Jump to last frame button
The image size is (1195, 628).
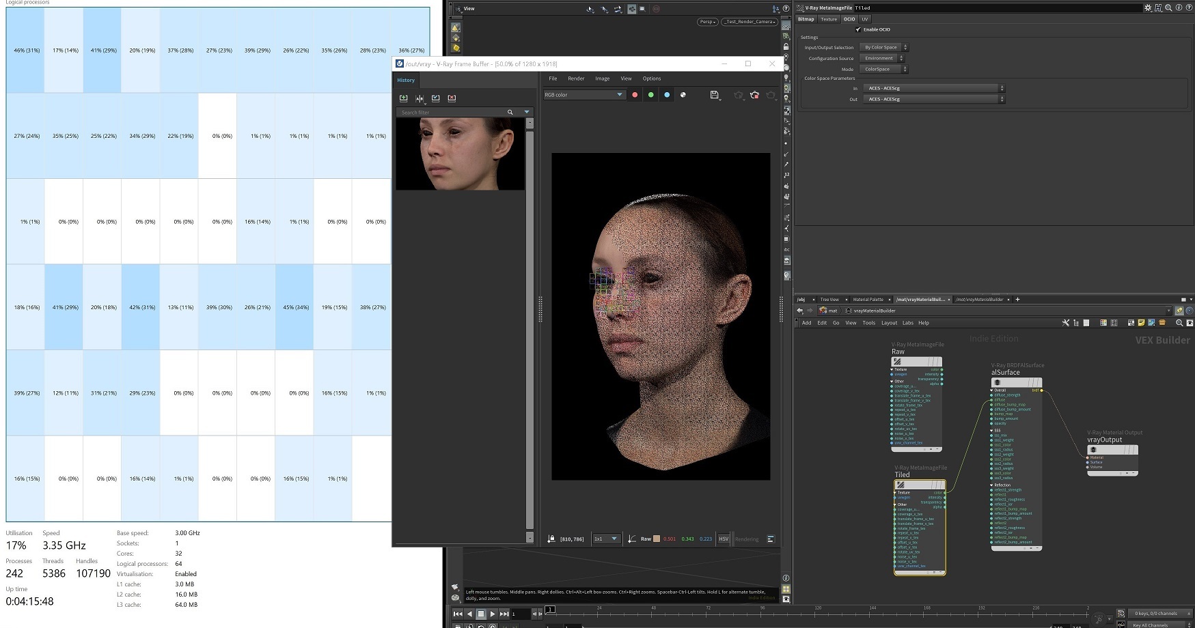click(504, 614)
